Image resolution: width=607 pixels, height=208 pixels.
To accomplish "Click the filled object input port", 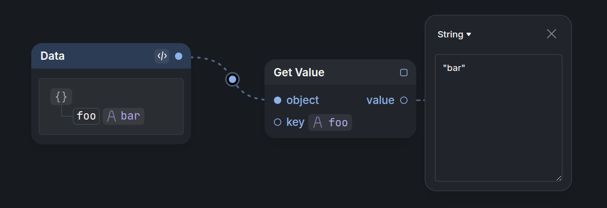I will pyautogui.click(x=277, y=100).
